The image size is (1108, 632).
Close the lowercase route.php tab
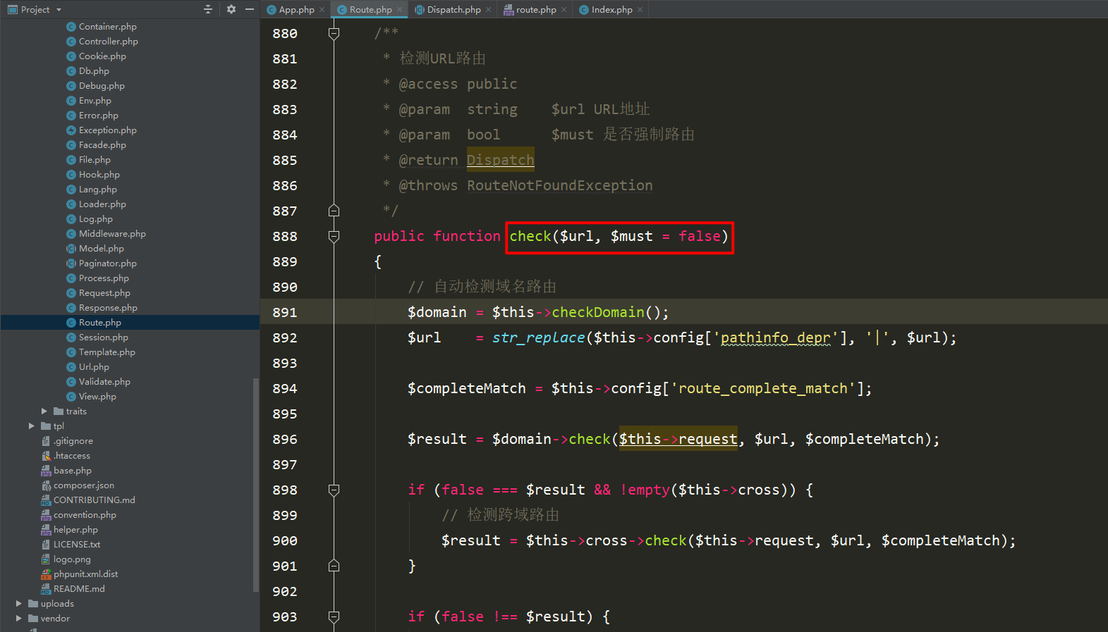point(564,10)
